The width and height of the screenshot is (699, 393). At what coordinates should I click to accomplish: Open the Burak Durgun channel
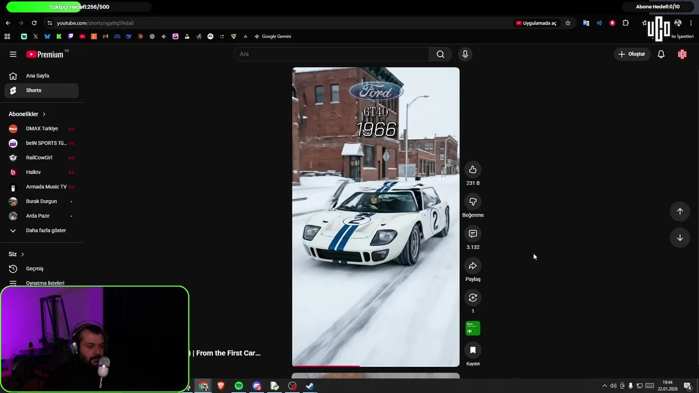42,201
